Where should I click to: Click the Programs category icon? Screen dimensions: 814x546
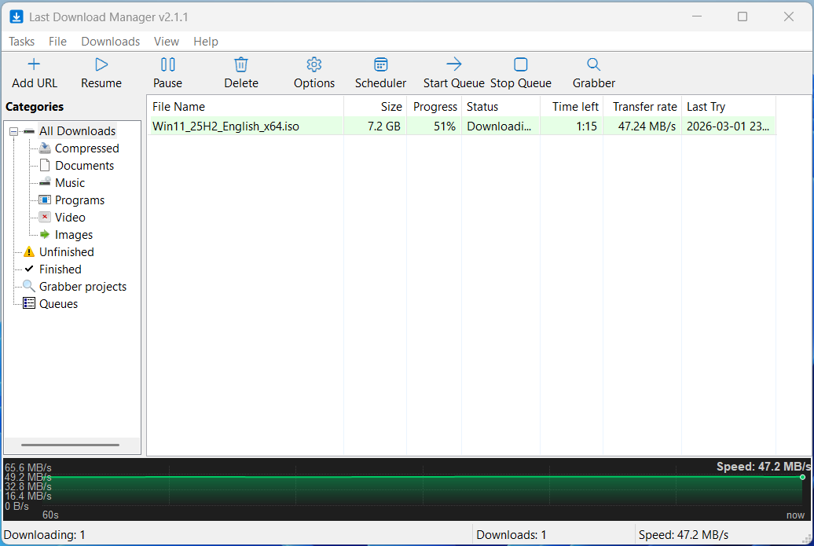[x=45, y=200]
